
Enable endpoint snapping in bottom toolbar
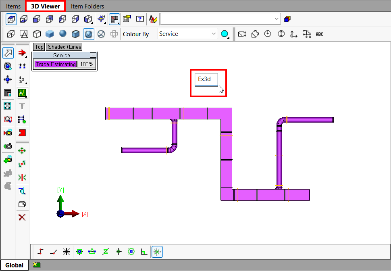(79, 252)
